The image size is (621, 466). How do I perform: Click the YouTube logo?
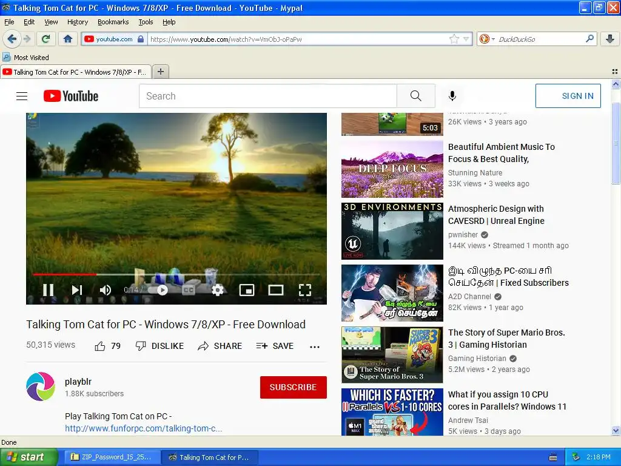(71, 96)
